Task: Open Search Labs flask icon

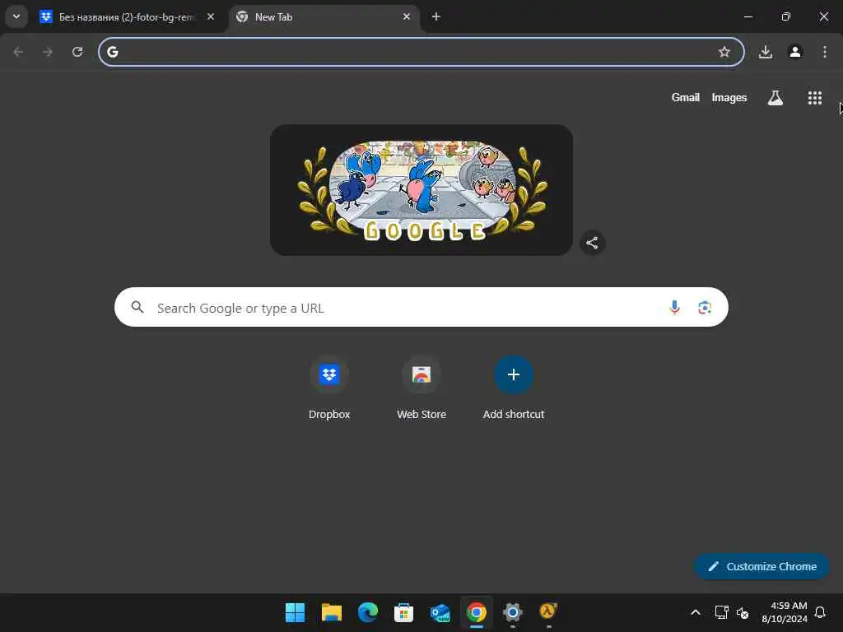Action: coord(775,98)
